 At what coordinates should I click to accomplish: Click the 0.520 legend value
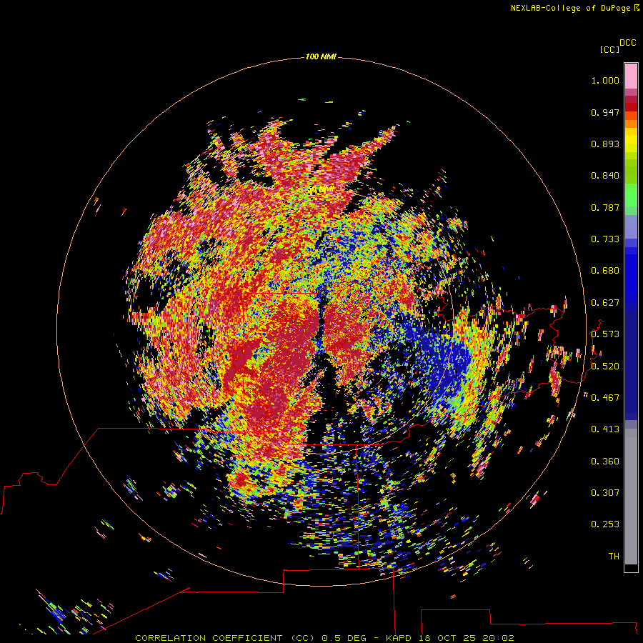(x=605, y=366)
